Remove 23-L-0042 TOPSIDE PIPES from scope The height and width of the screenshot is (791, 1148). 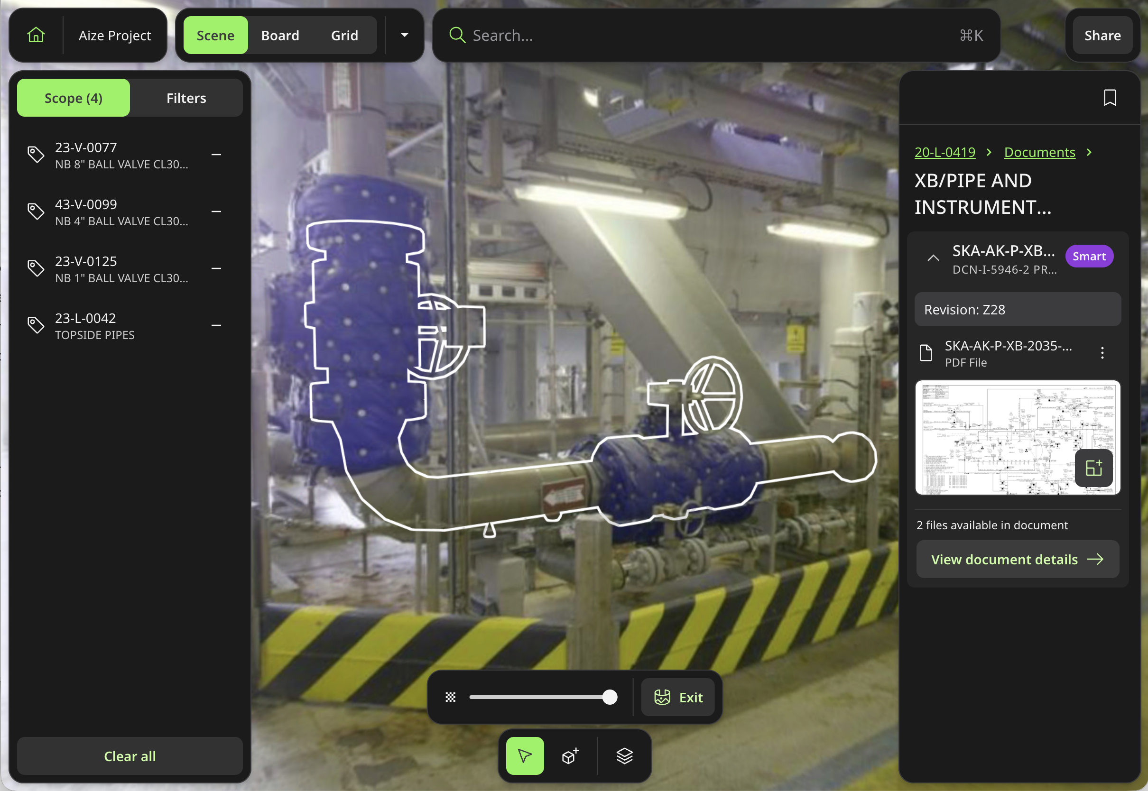(216, 326)
